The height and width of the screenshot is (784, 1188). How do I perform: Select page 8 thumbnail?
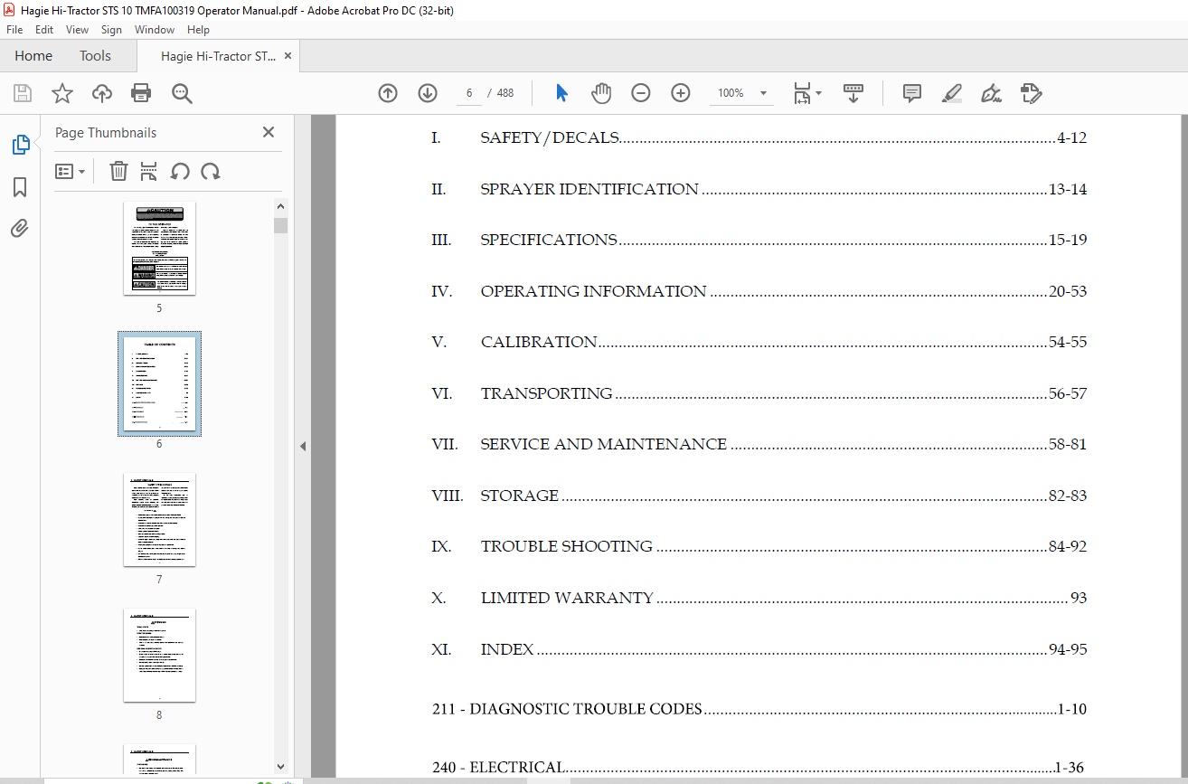click(x=159, y=656)
